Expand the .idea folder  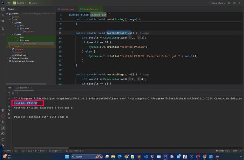tap(10, 17)
